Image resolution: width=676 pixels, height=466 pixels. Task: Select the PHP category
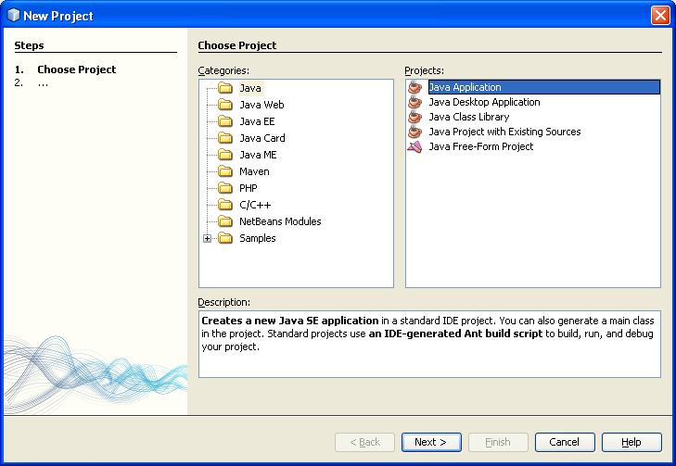249,188
